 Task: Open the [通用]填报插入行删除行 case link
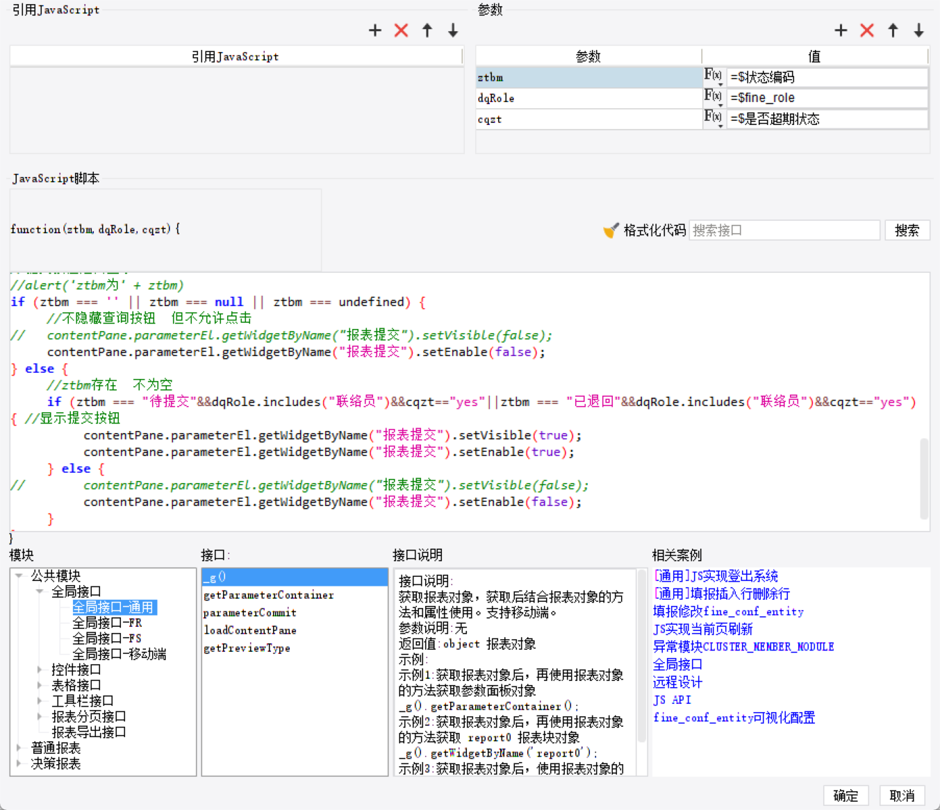[721, 593]
